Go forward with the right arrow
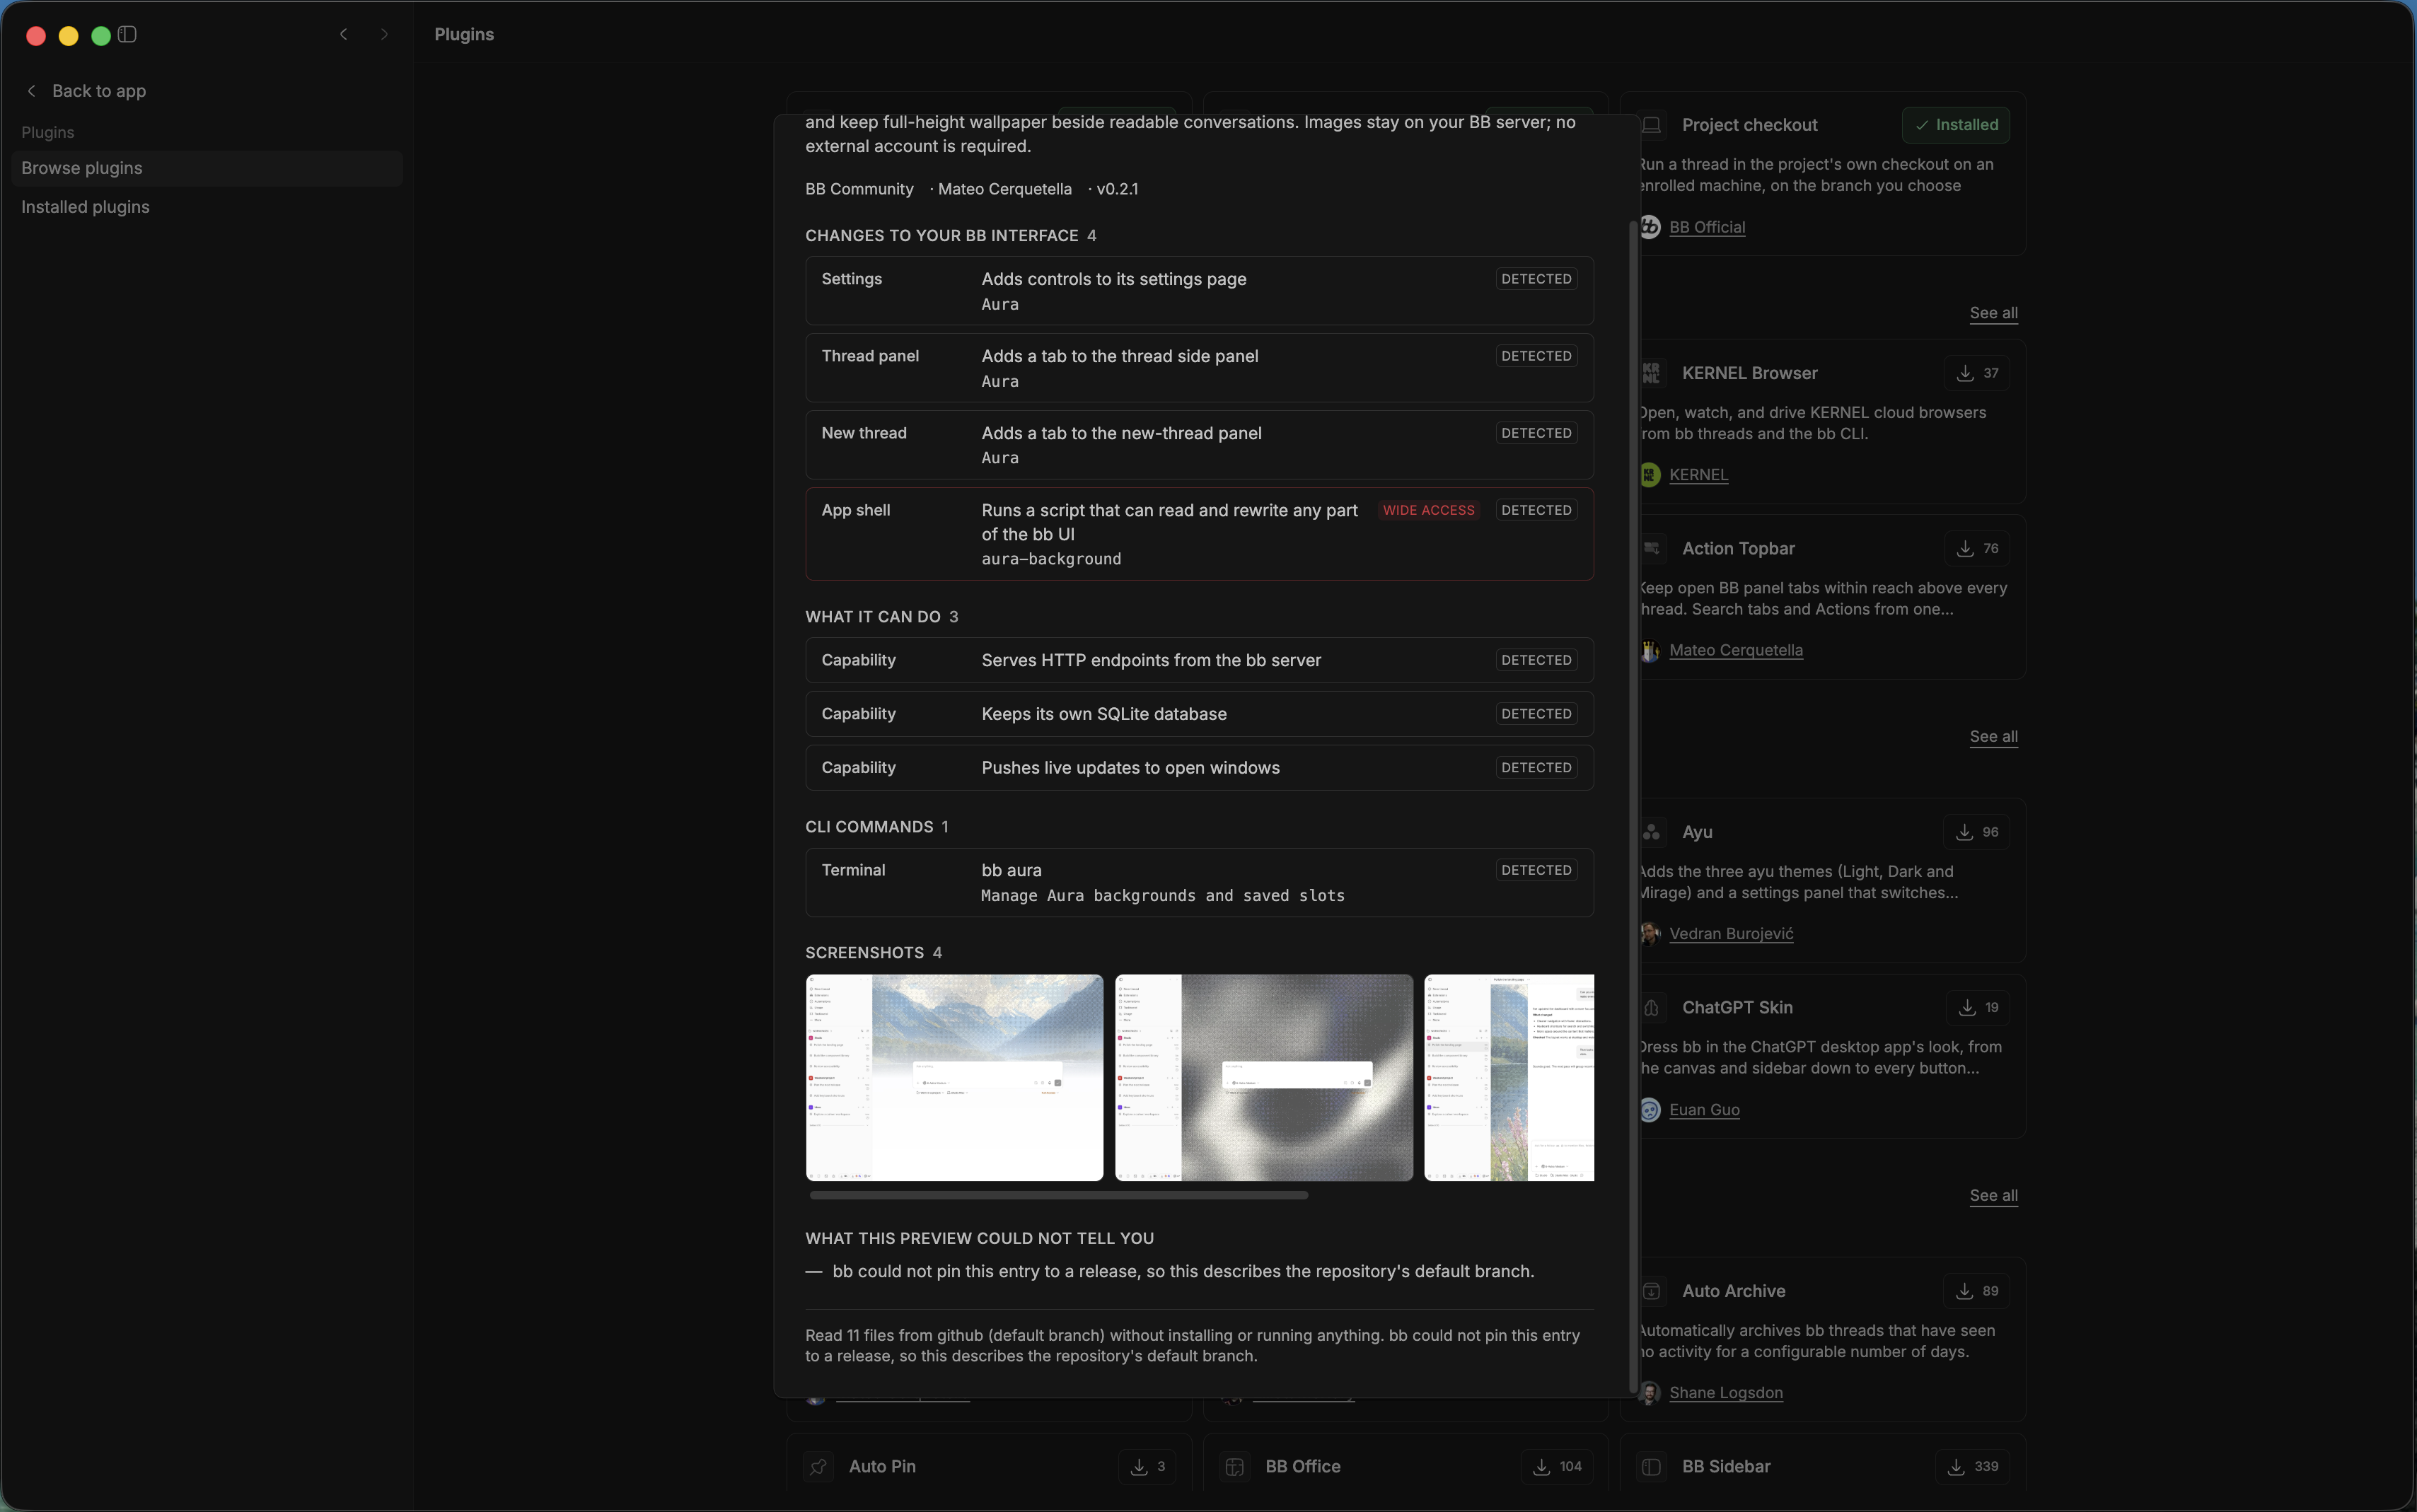 click(x=384, y=34)
